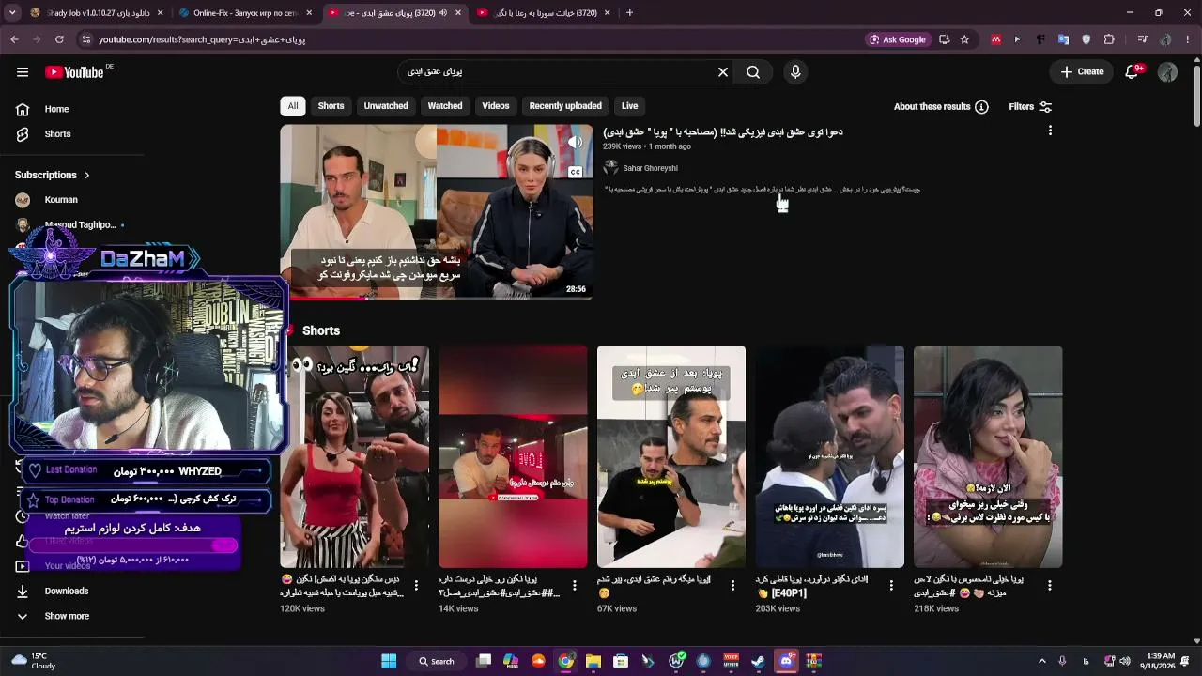Open more options for the top video
This screenshot has height=676, width=1202.
tap(1050, 131)
